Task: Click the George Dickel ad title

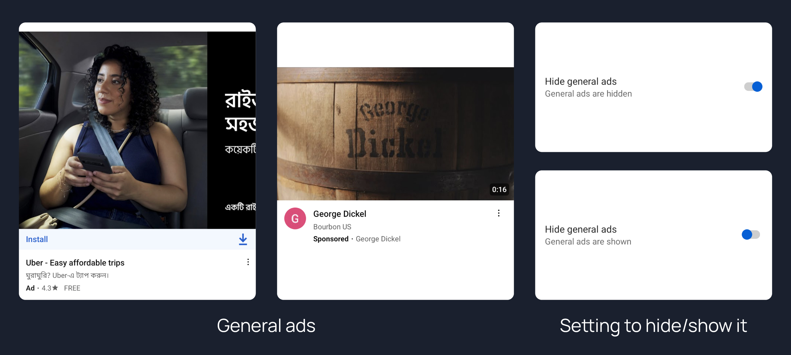Action: (339, 214)
